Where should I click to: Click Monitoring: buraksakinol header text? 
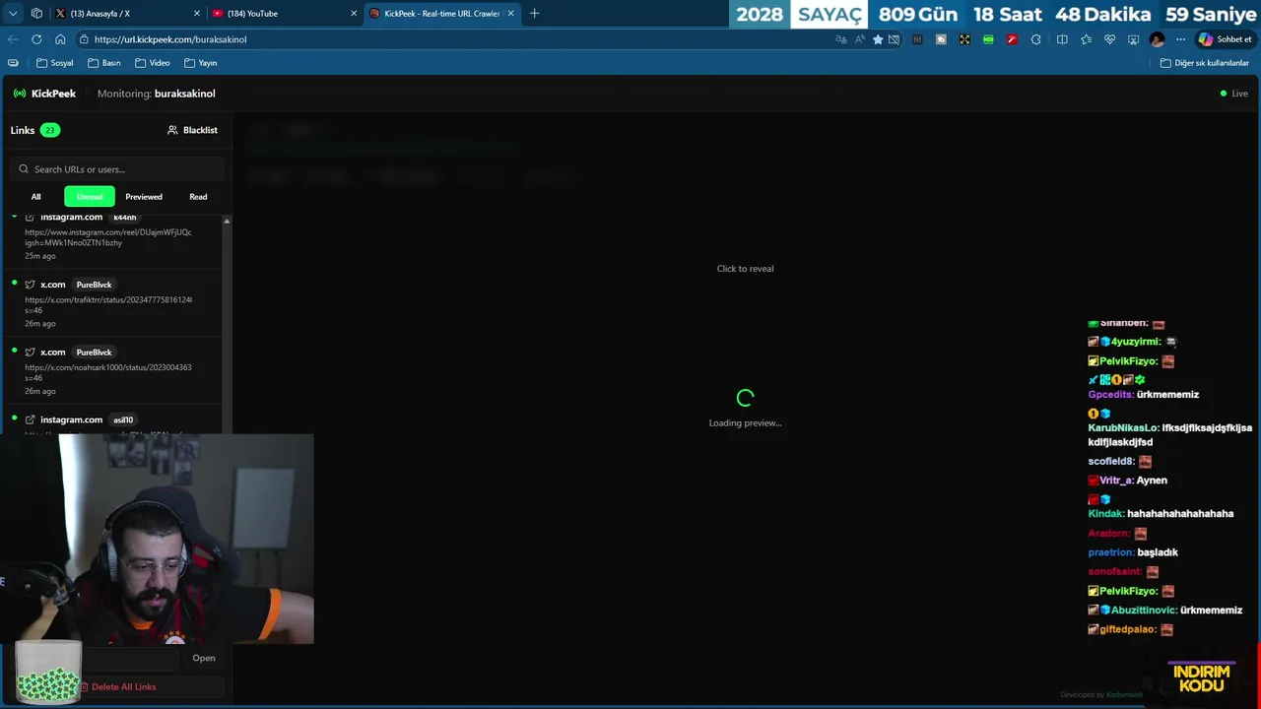click(156, 94)
